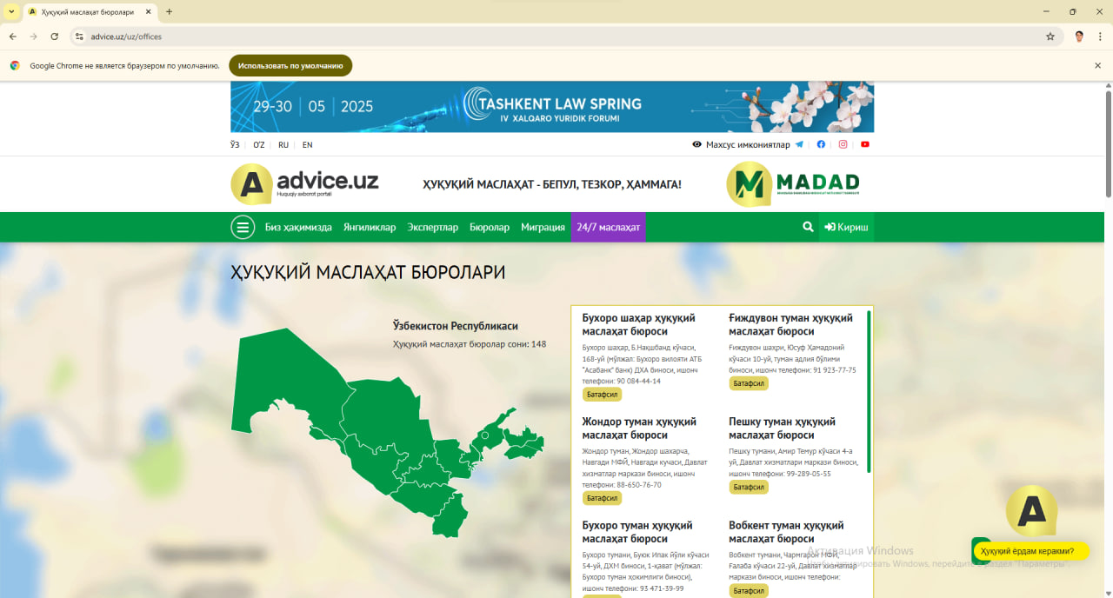The height and width of the screenshot is (598, 1113).
Task: Click the advice.uz logo
Action: tap(305, 183)
